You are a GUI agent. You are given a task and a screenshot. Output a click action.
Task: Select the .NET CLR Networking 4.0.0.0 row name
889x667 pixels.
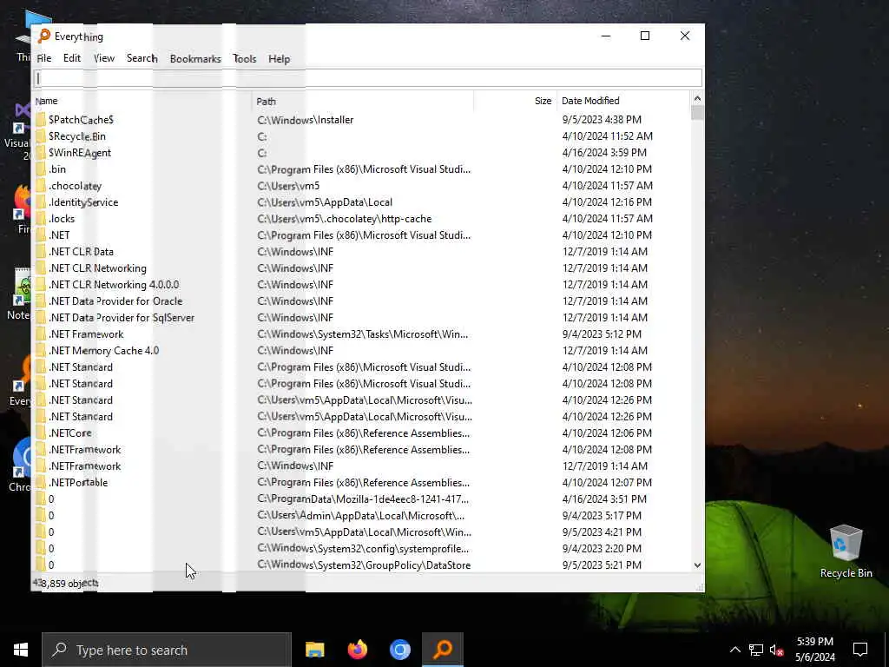(114, 285)
